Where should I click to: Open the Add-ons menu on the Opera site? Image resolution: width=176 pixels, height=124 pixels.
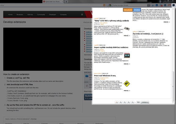30,15
